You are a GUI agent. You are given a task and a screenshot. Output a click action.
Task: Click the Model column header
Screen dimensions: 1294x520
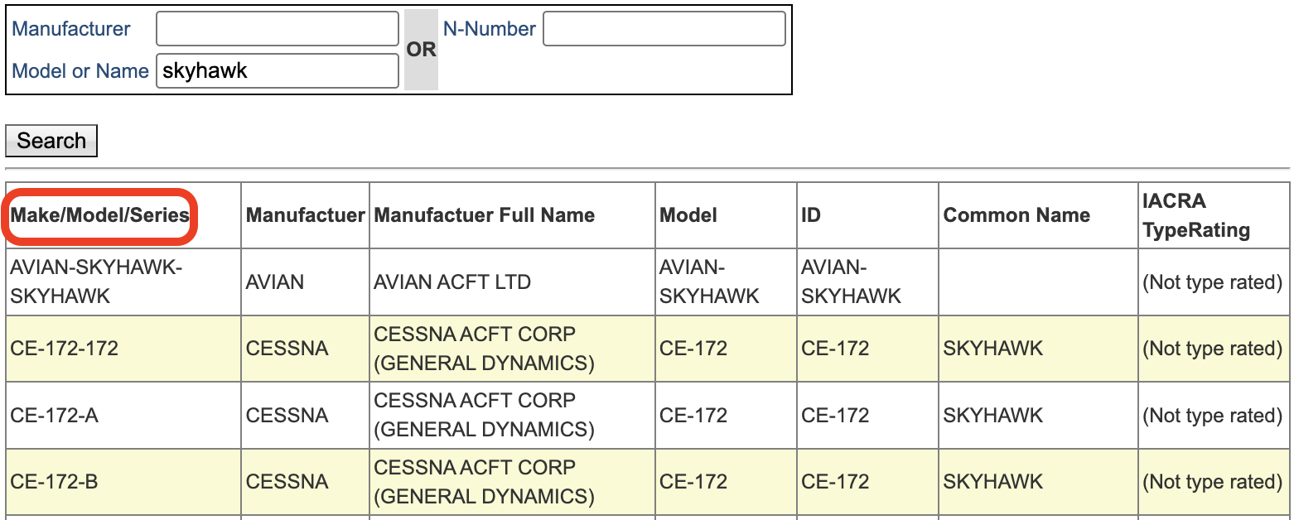click(688, 215)
